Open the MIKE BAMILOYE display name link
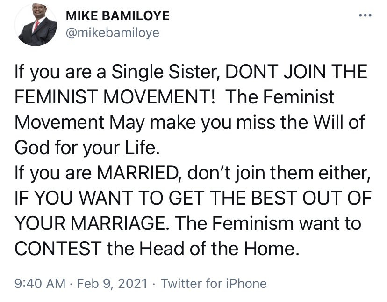 pos(118,16)
